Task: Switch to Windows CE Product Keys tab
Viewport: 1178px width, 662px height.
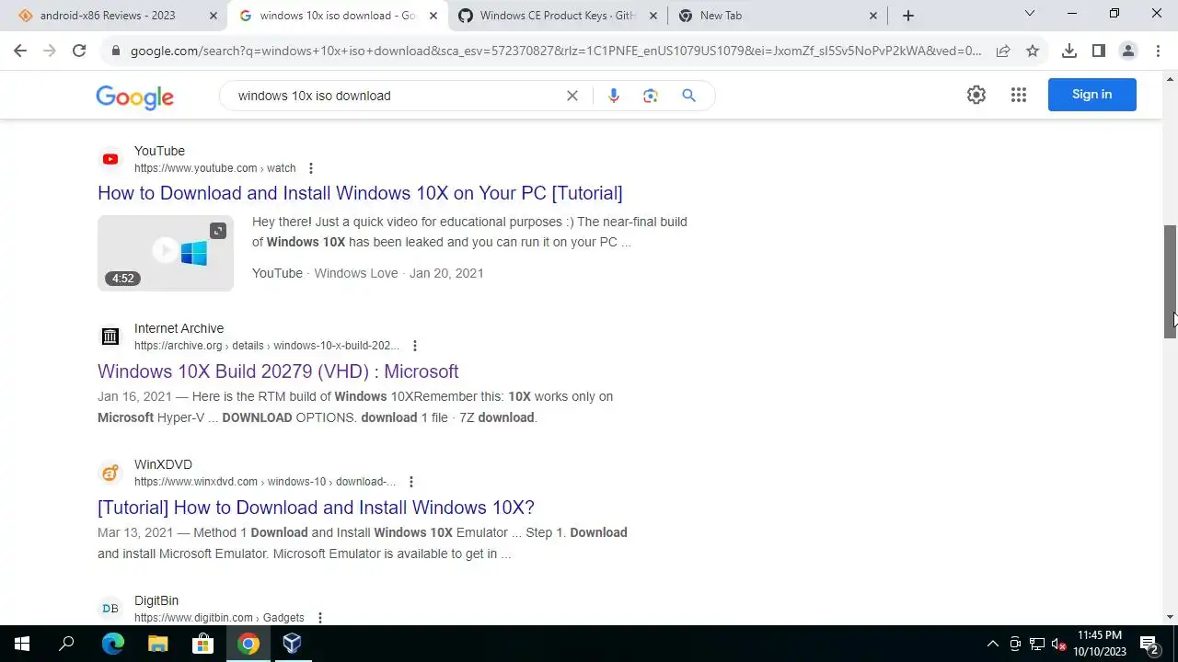Action: point(559,16)
